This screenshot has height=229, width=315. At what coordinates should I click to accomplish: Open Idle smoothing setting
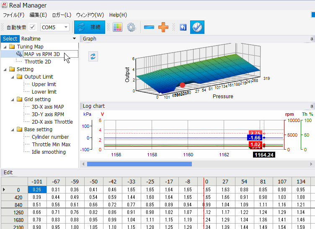[49, 152]
